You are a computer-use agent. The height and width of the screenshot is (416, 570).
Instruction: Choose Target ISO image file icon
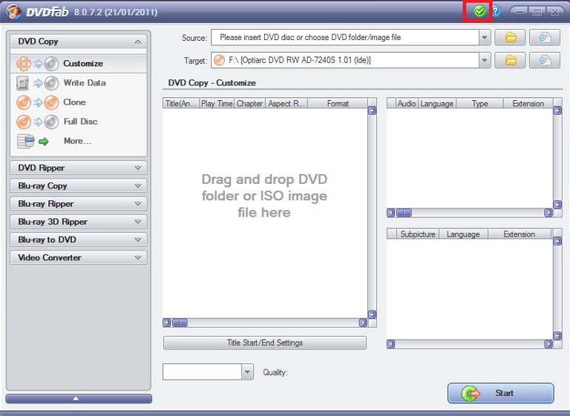tap(544, 60)
